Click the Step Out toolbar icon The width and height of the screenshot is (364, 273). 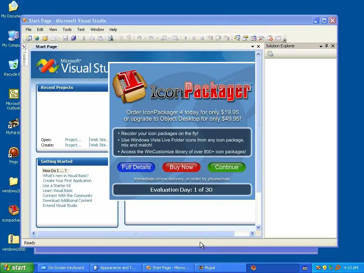pos(226,38)
